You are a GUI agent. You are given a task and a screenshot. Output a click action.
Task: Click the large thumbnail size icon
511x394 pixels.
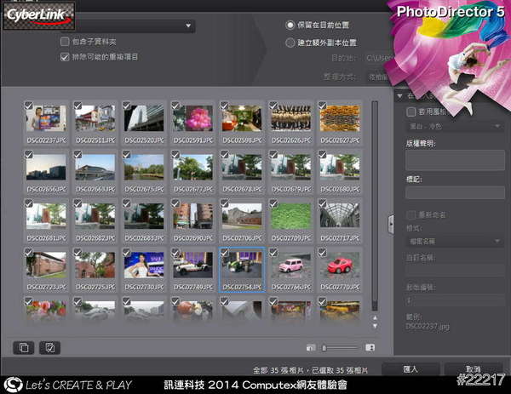(370, 347)
